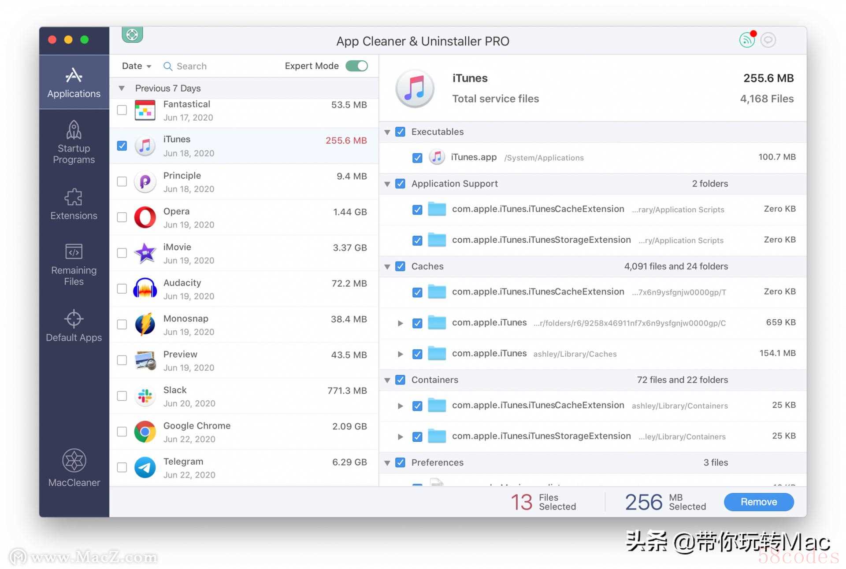The width and height of the screenshot is (846, 569).
Task: Click the Opera app icon
Action: coord(145,217)
